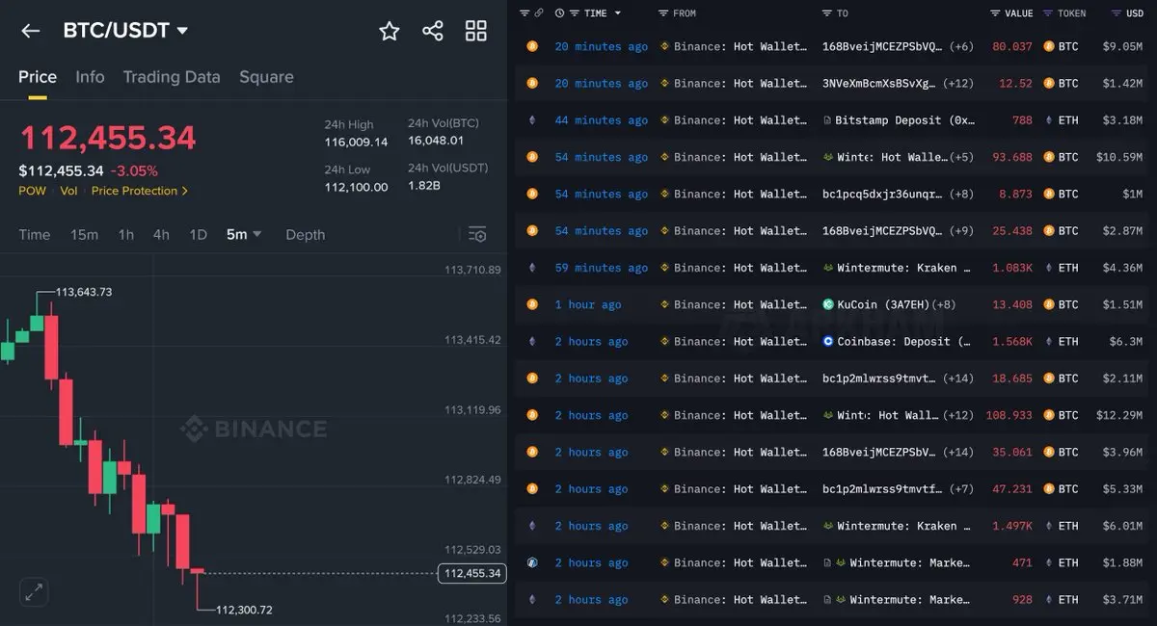Open the Square tab
The image size is (1157, 626).
coord(266,77)
